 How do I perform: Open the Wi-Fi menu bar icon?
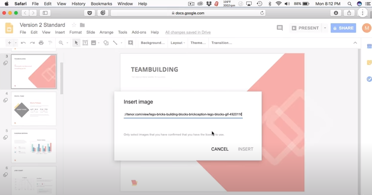[279, 4]
